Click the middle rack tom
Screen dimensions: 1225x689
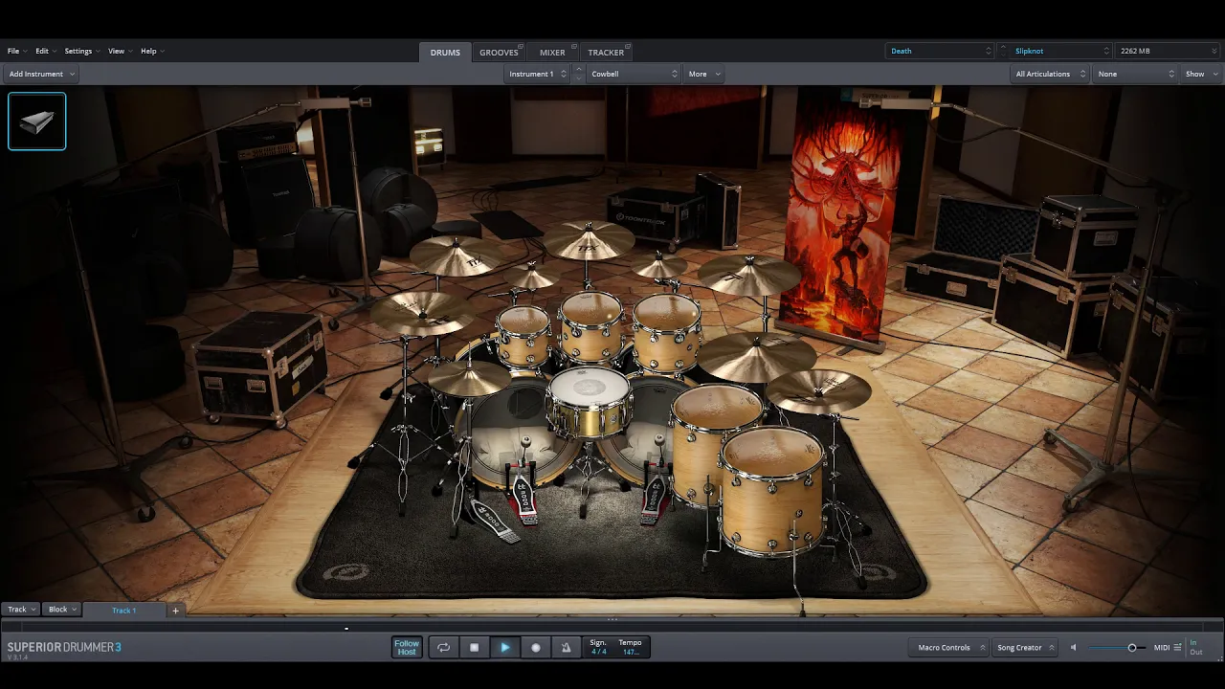pyautogui.click(x=591, y=327)
